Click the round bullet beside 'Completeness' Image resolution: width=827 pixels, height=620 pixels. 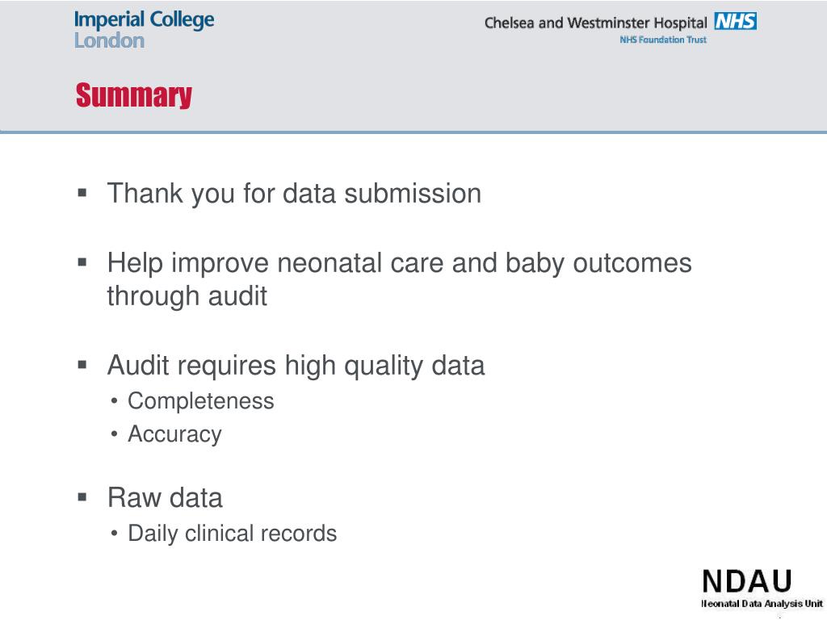click(115, 402)
